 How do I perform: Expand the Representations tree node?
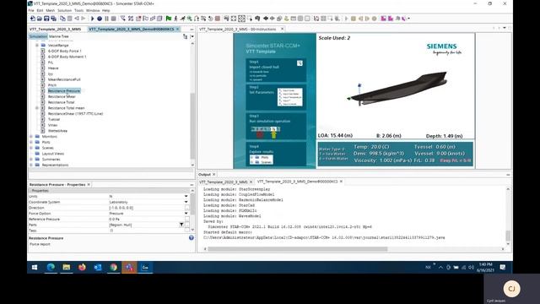(x=31, y=166)
